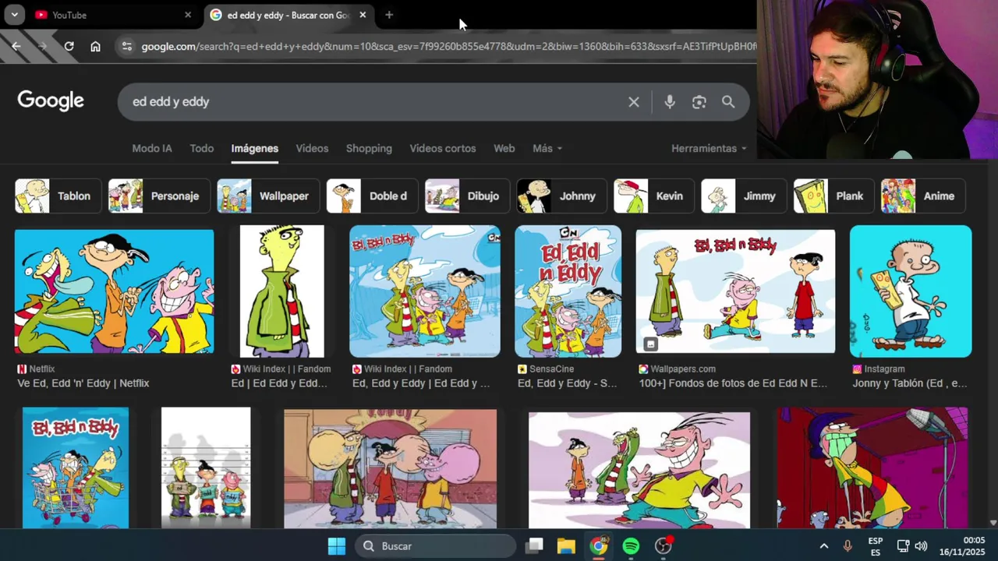Select the Todo results tab

pyautogui.click(x=202, y=148)
